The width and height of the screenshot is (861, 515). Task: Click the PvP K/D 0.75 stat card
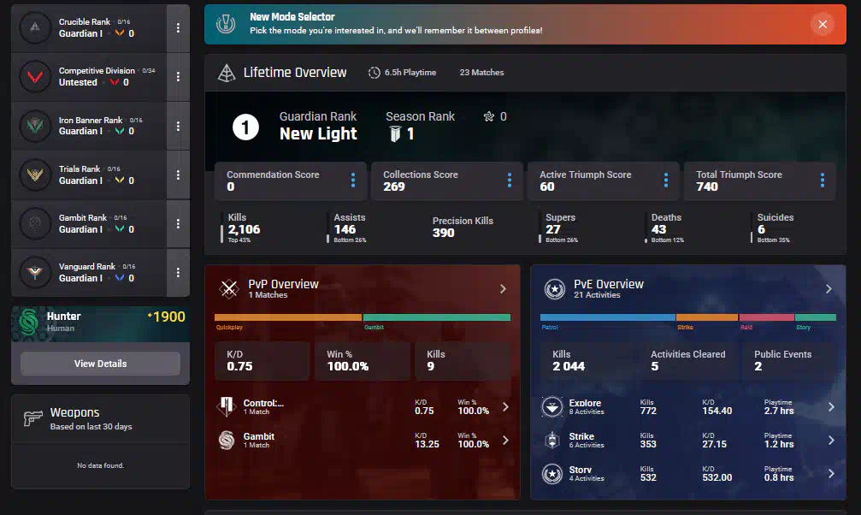[262, 360]
